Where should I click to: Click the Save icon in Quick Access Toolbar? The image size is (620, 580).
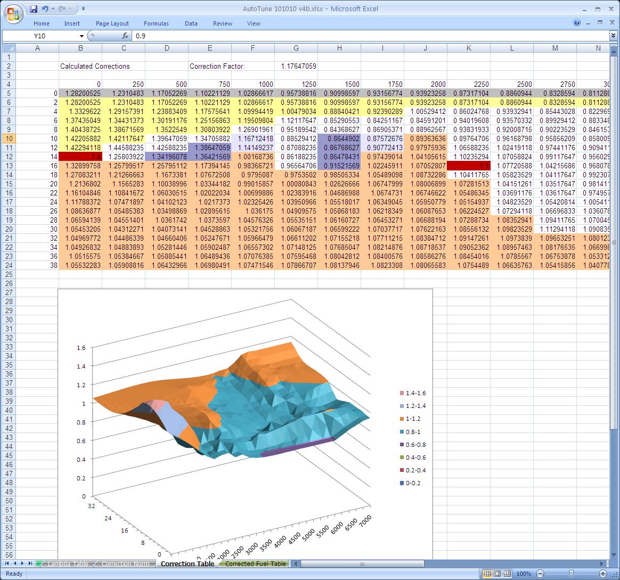pyautogui.click(x=34, y=9)
